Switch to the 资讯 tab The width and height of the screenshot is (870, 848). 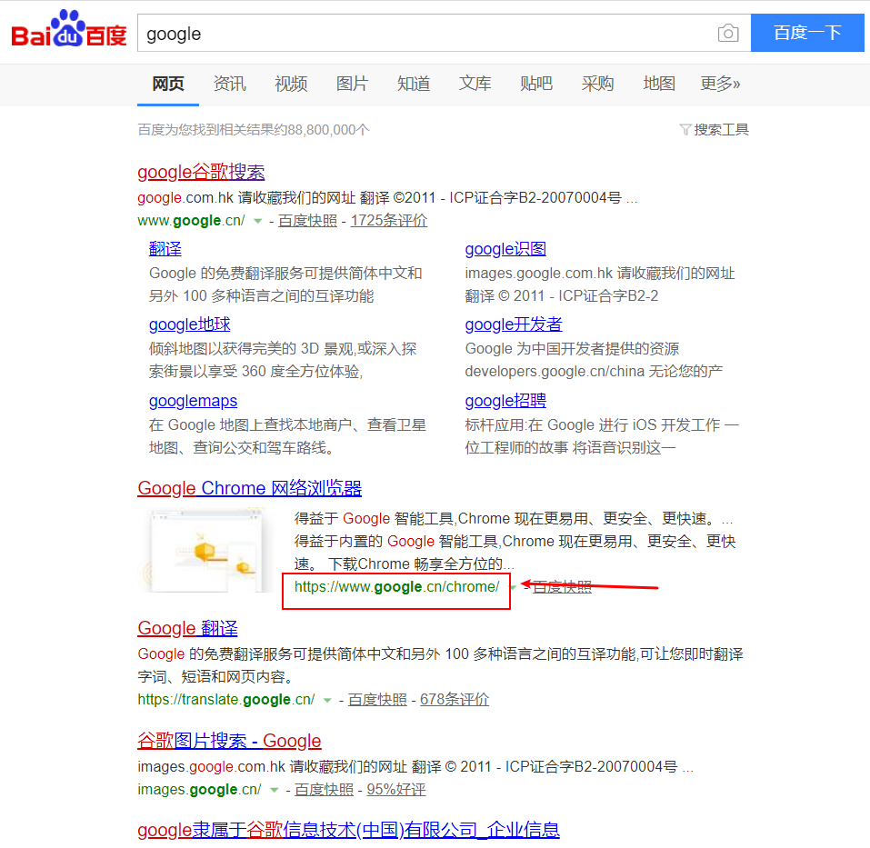(x=230, y=84)
